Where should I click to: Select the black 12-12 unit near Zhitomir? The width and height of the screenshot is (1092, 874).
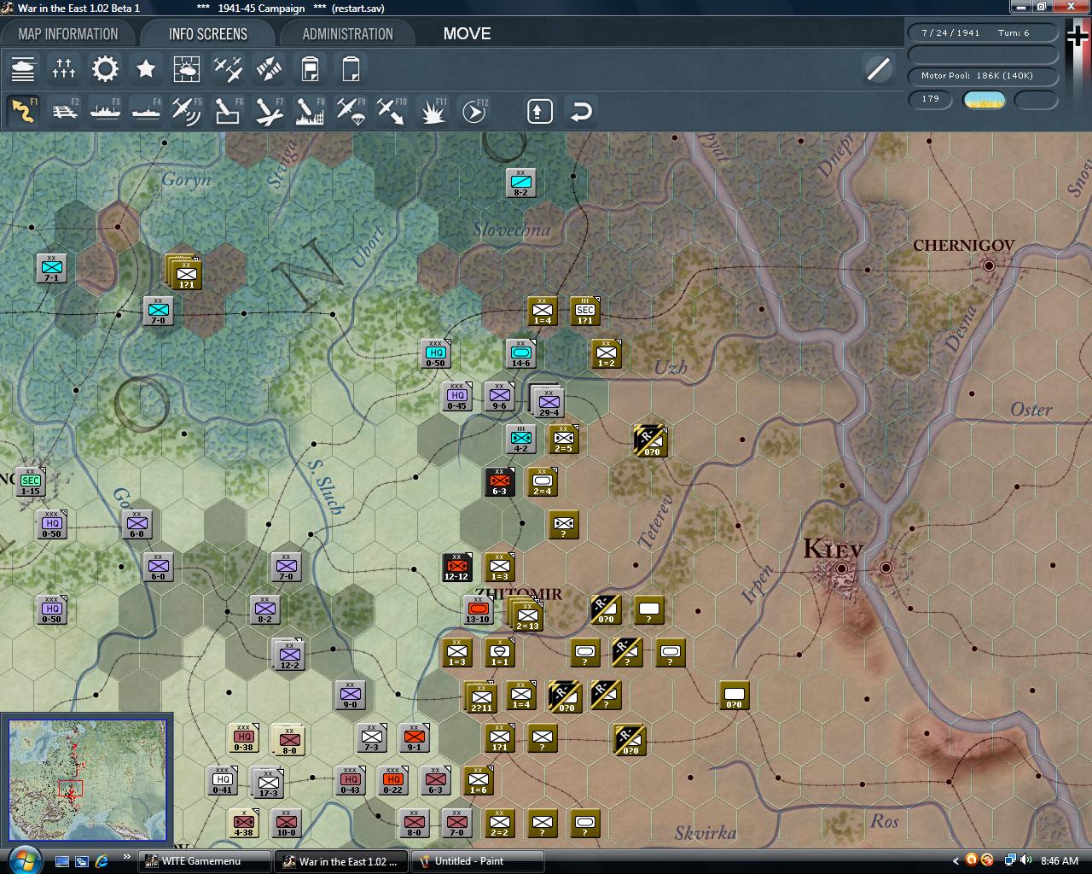click(x=456, y=567)
